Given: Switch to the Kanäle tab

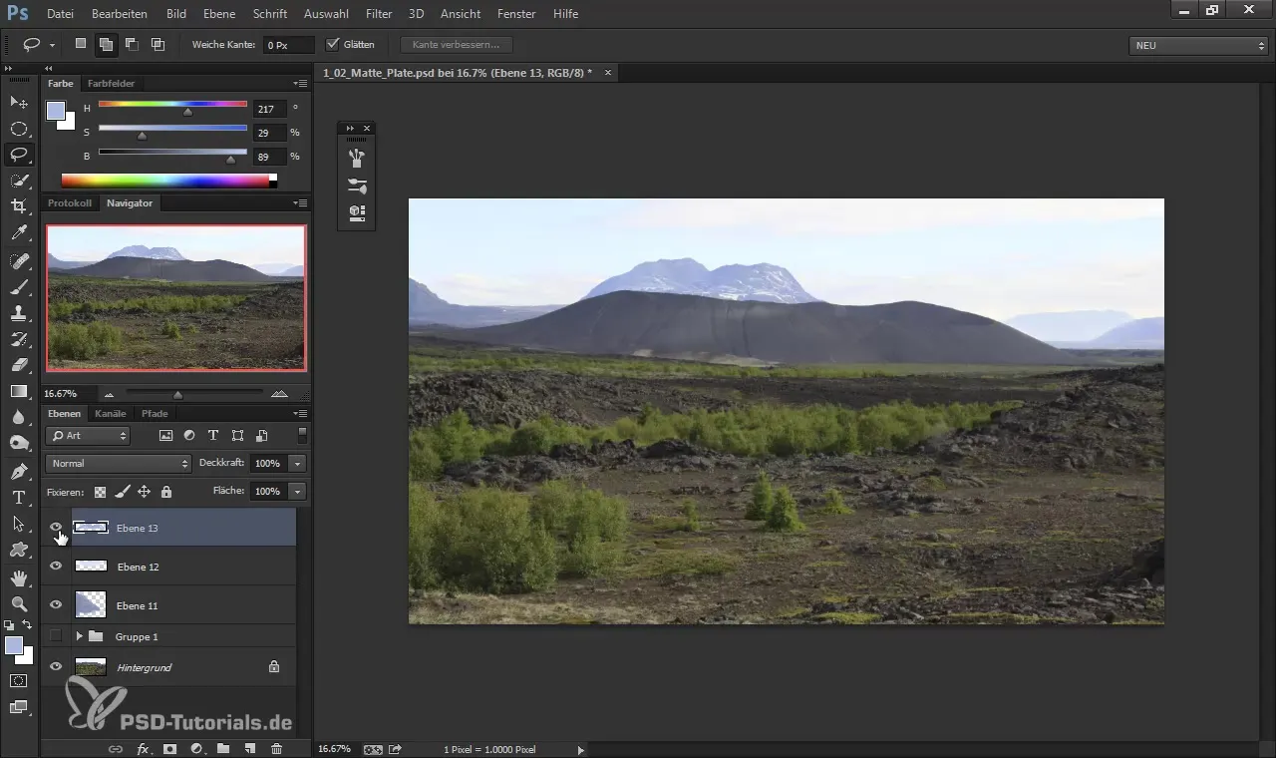Looking at the screenshot, I should (111, 414).
